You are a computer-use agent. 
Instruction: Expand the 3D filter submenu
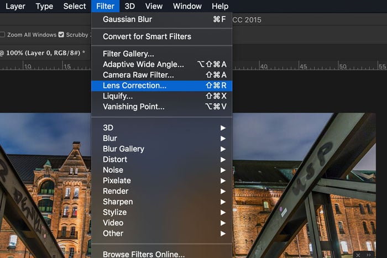pos(161,128)
